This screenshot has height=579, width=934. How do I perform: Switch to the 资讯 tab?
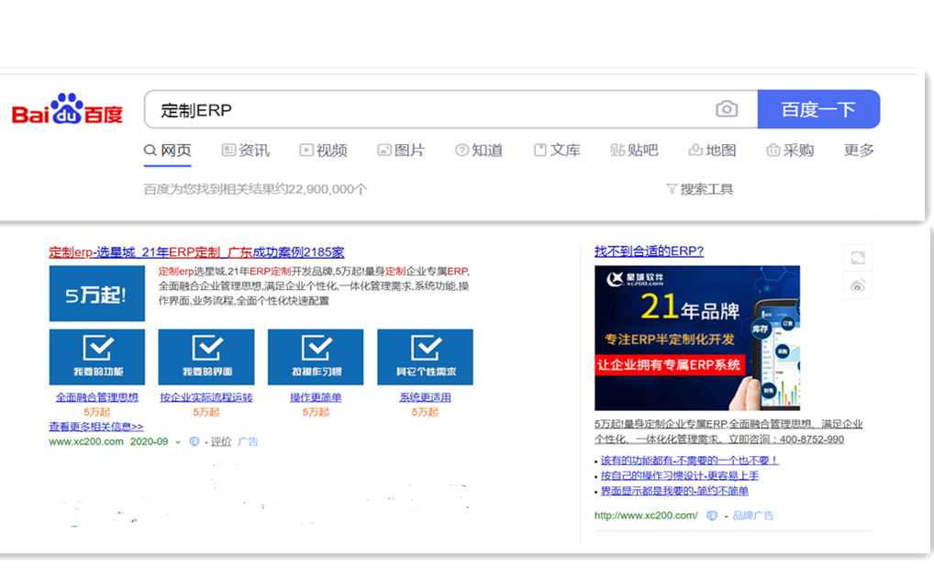tap(245, 150)
